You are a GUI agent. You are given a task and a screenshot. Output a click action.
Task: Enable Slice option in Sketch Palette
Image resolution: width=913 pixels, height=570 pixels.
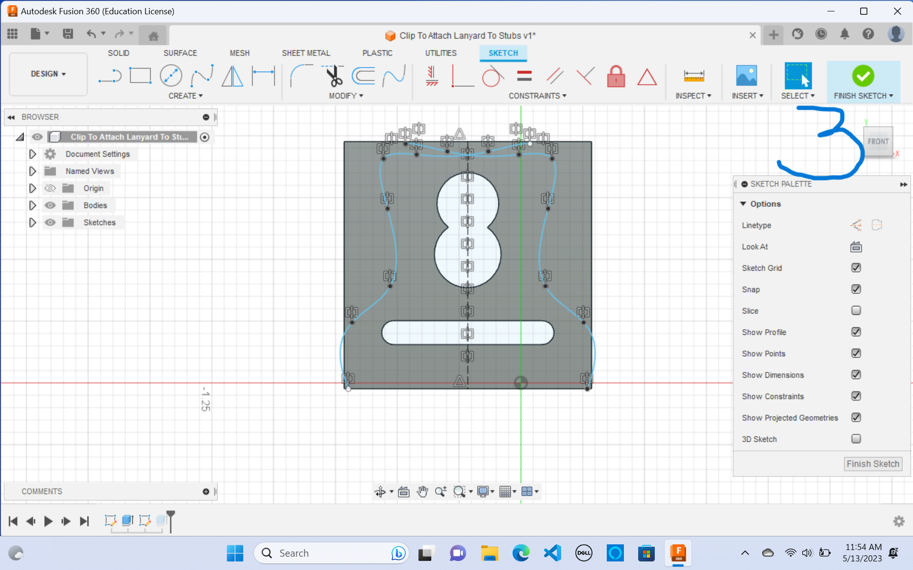click(x=855, y=311)
